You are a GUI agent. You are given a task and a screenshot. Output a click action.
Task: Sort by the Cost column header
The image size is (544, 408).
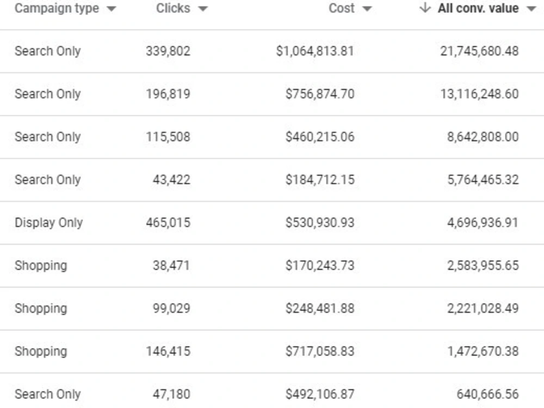click(342, 8)
